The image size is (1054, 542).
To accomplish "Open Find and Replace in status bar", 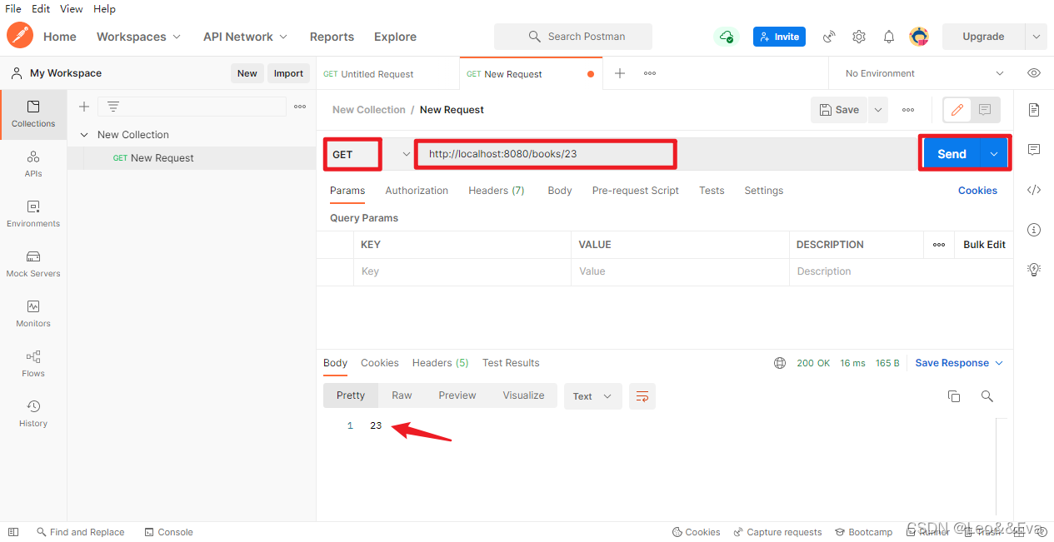I will [80, 532].
